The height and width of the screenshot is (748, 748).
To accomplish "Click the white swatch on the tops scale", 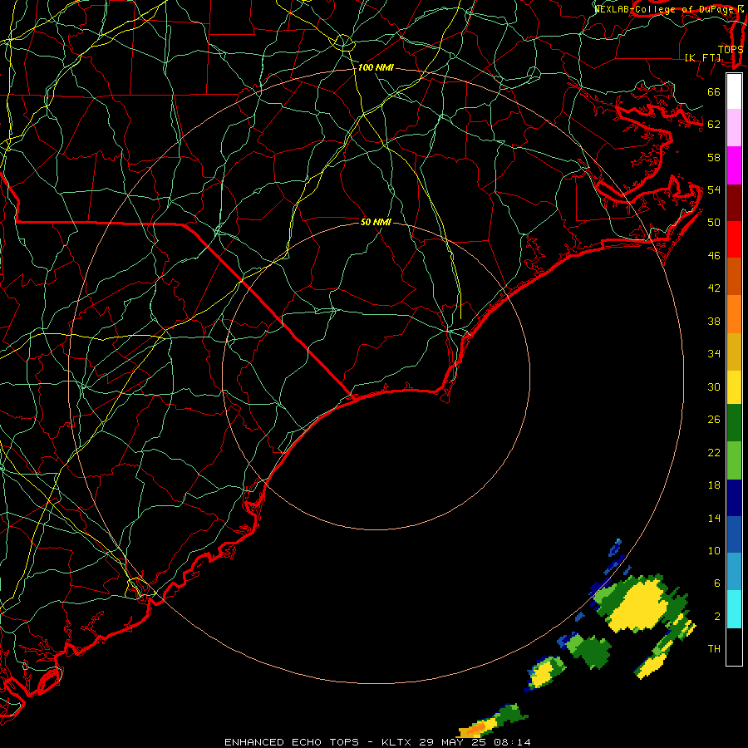I will pos(734,91).
